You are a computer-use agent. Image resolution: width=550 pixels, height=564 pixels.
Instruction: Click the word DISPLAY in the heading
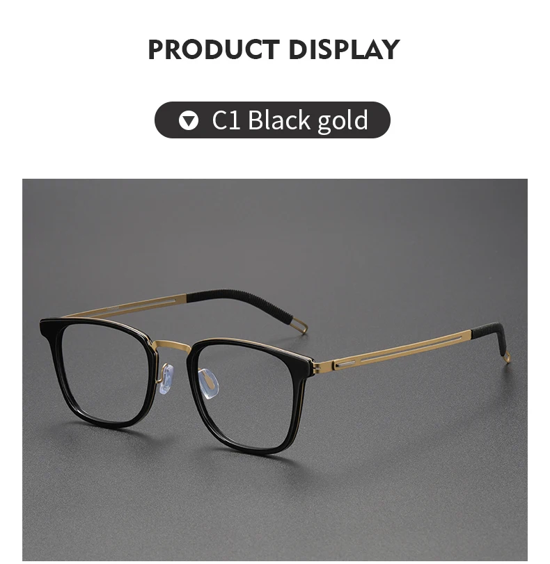(x=345, y=49)
